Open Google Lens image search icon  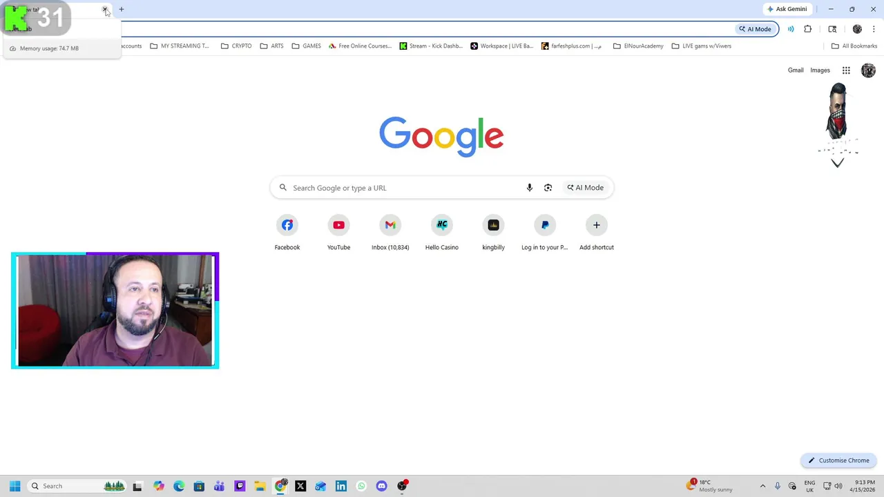tap(548, 188)
